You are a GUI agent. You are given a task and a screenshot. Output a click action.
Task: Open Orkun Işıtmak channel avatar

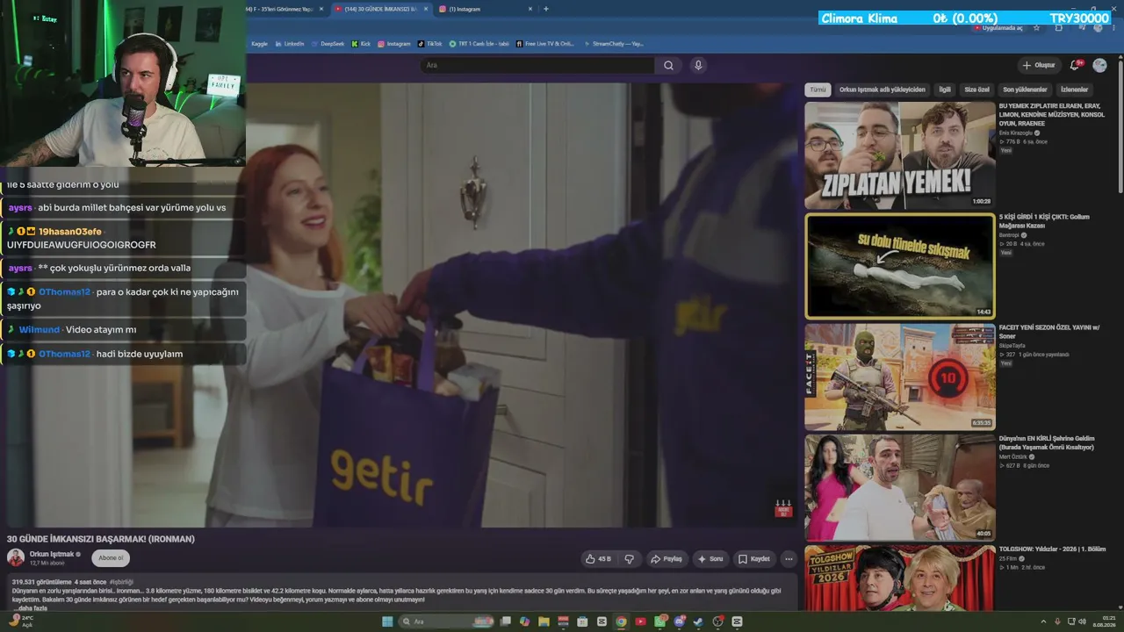(16, 557)
